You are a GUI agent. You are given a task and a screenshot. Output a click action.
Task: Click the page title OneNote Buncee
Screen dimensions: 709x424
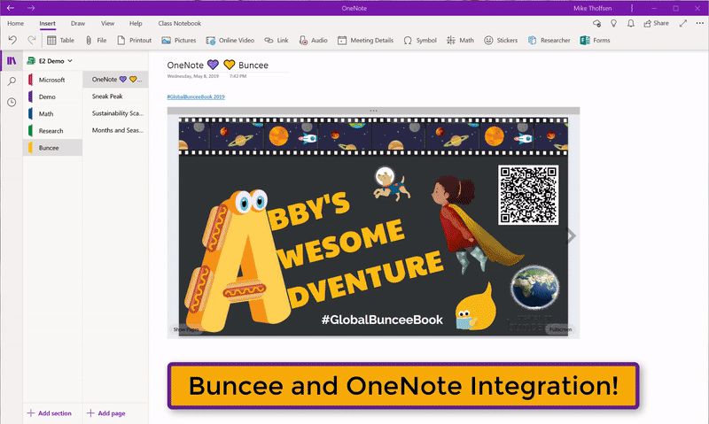pyautogui.click(x=217, y=65)
